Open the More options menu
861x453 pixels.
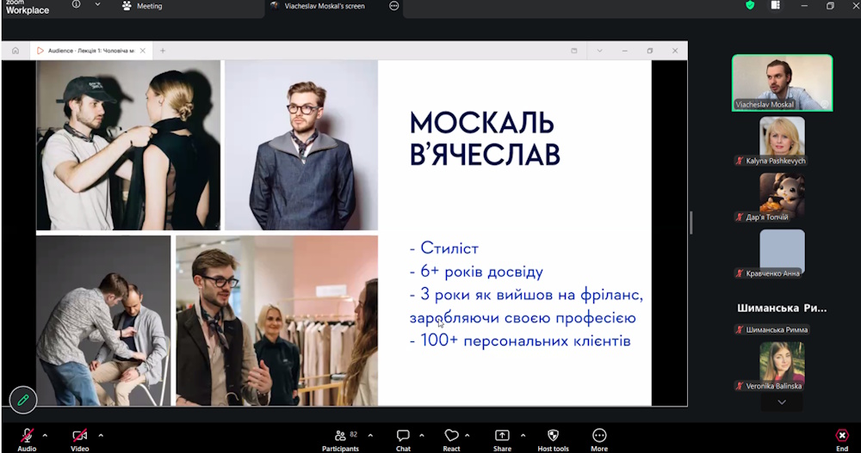point(599,436)
